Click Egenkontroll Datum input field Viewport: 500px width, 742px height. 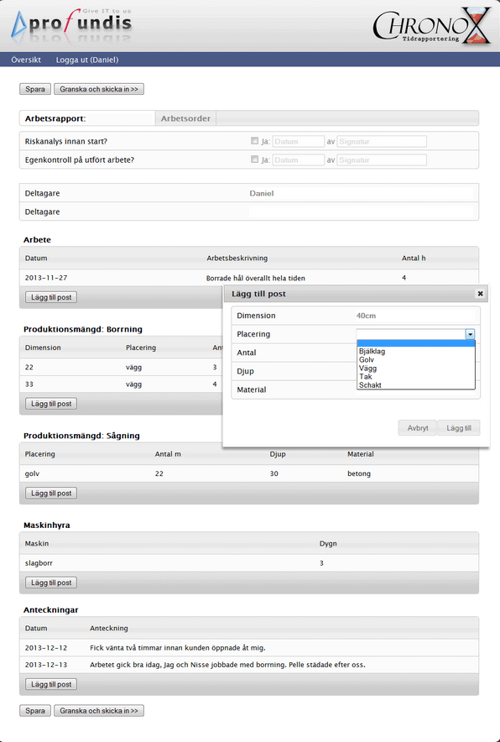pyautogui.click(x=299, y=160)
